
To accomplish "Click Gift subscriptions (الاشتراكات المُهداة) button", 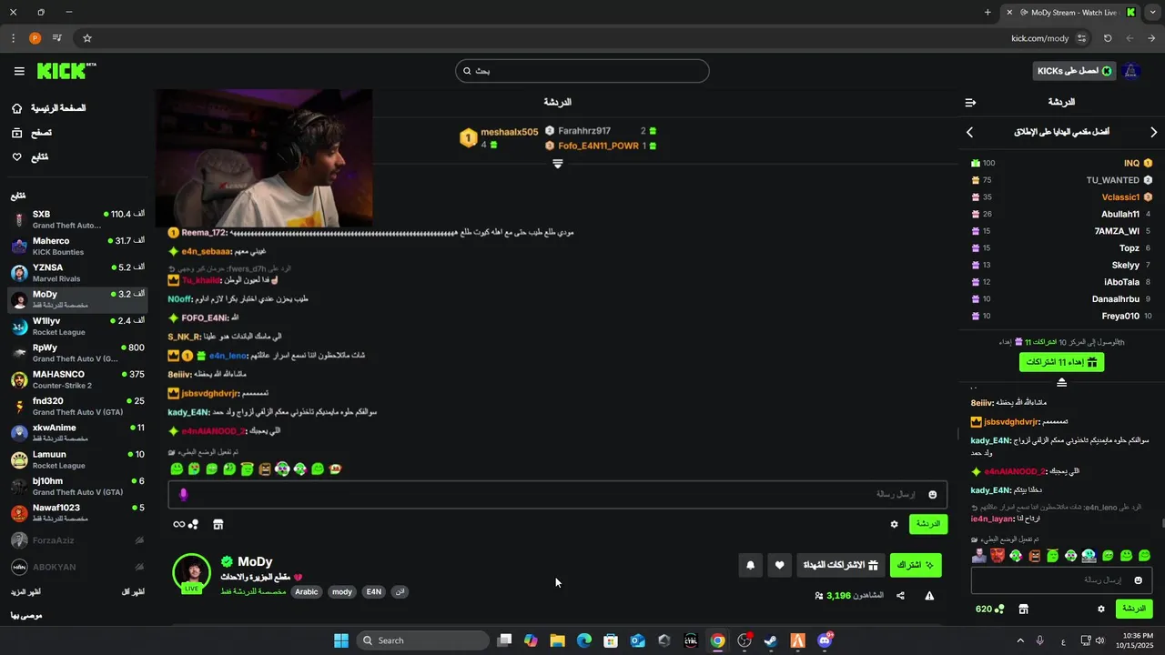I will click(x=839, y=565).
